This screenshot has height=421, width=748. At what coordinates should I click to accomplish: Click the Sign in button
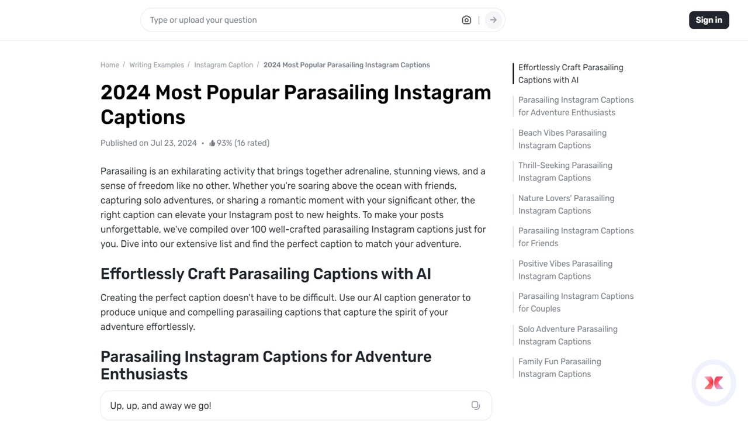pos(709,20)
